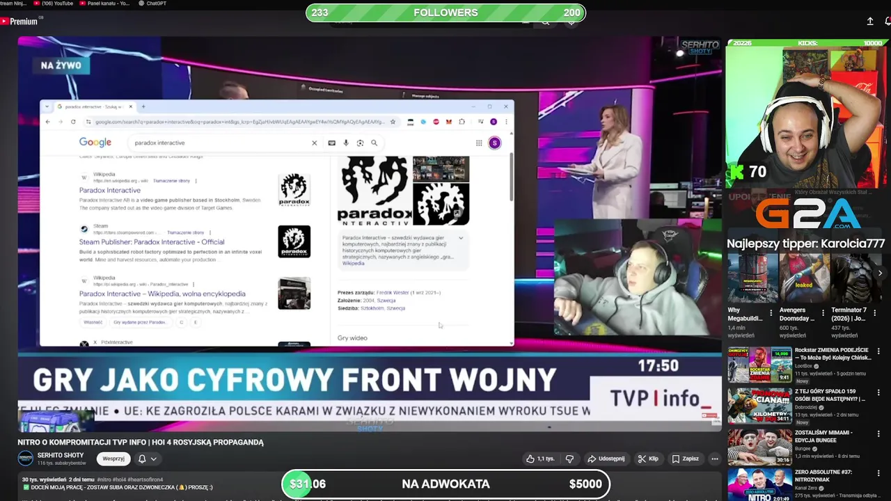
Task: Open ZOSTALIŚMY MIMAMI - EDYCJA BUNGEE video
Action: [x=759, y=447]
